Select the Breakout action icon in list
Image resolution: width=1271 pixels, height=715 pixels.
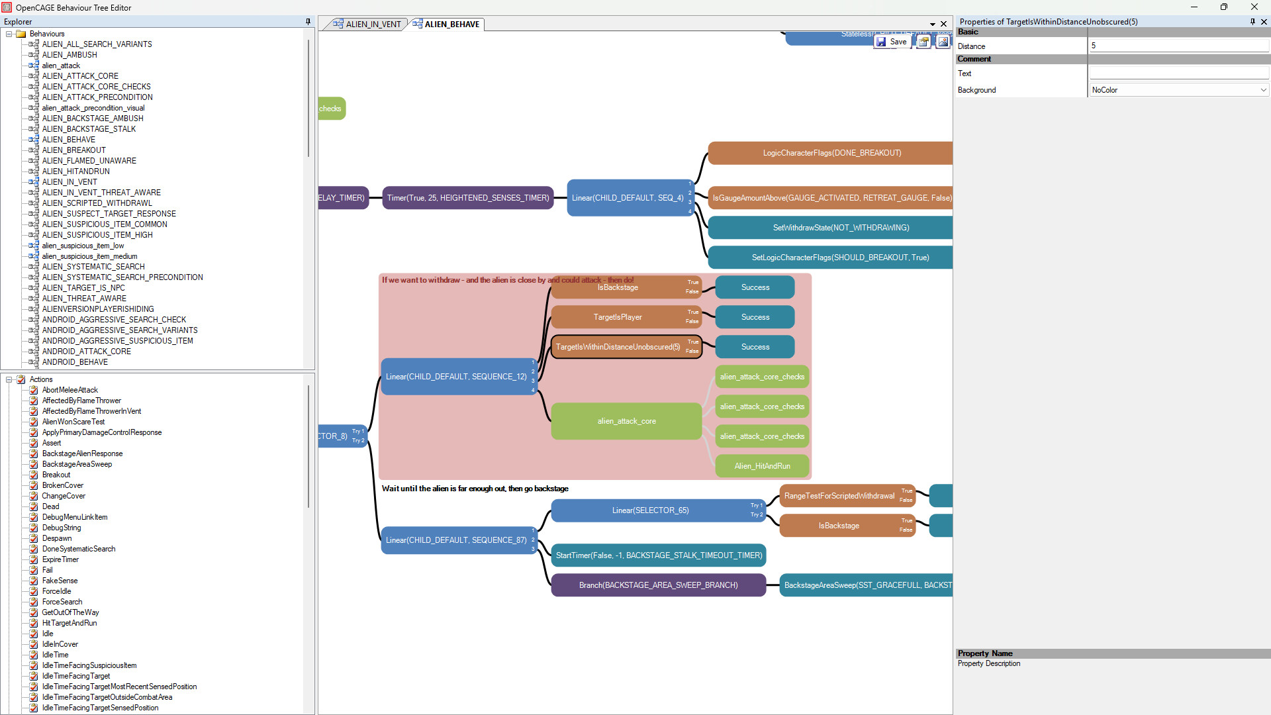(33, 475)
